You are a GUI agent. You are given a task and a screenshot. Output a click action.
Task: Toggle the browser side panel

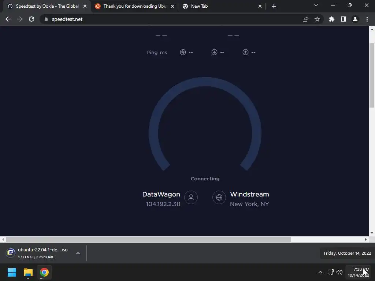(x=344, y=19)
